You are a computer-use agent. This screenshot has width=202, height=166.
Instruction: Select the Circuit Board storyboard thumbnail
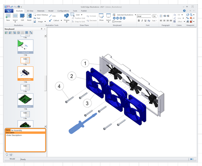[x=25, y=100]
